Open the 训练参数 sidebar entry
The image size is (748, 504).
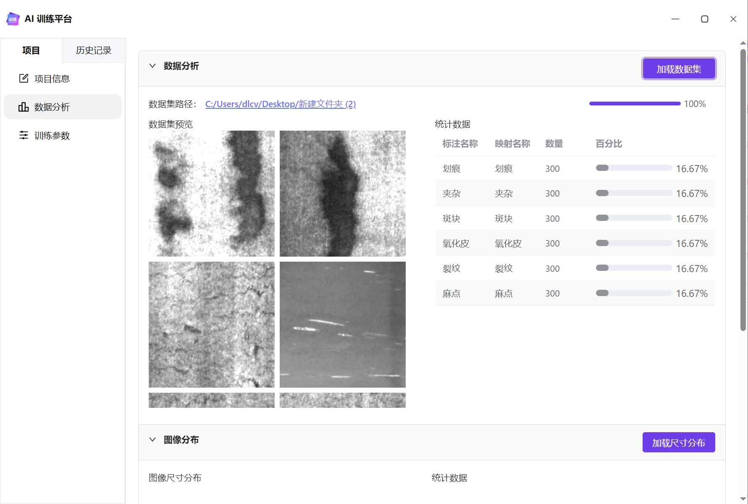click(x=63, y=135)
